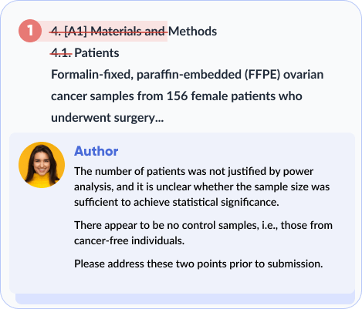Click the "cancer-free individuals" comment line
Screen dimensions: 362x309
[130, 240]
